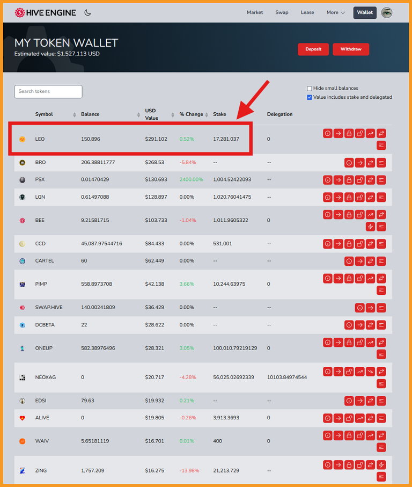Screen dimensions: 412x487
Task: Undelegate NEOXAG via downward-trend icon
Action: (x=371, y=372)
